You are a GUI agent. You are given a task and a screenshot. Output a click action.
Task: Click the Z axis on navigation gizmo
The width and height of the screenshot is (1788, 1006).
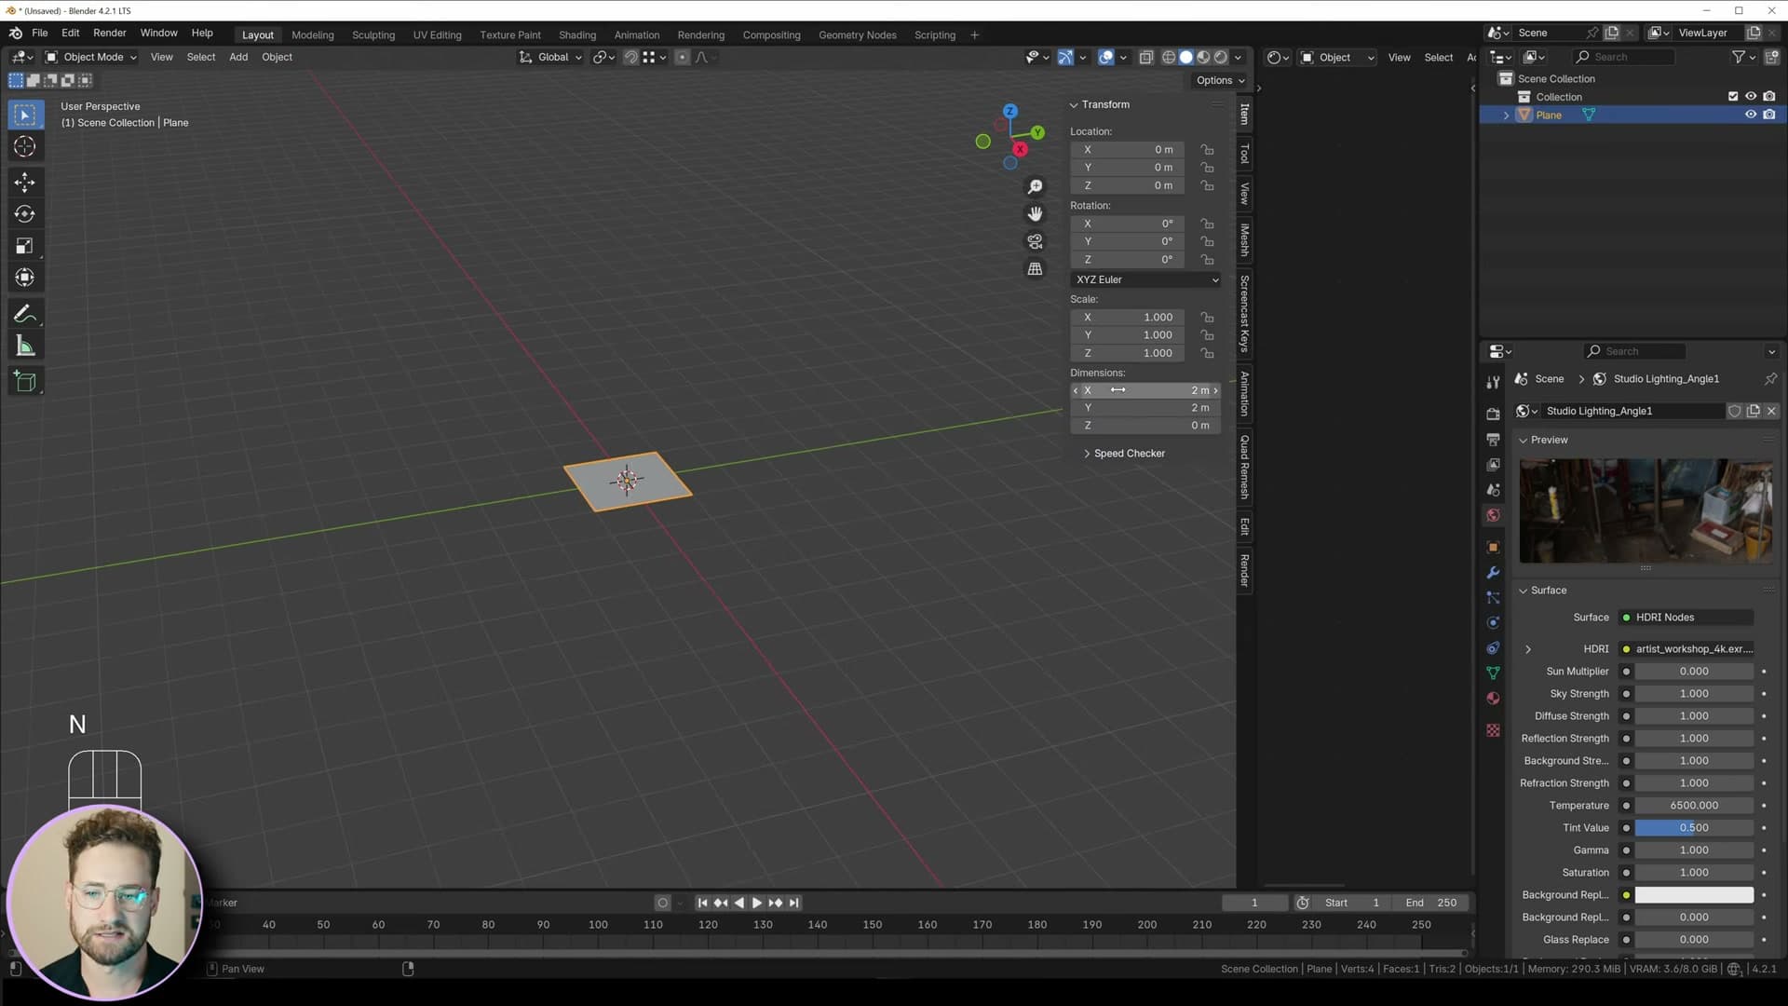[x=1009, y=111]
